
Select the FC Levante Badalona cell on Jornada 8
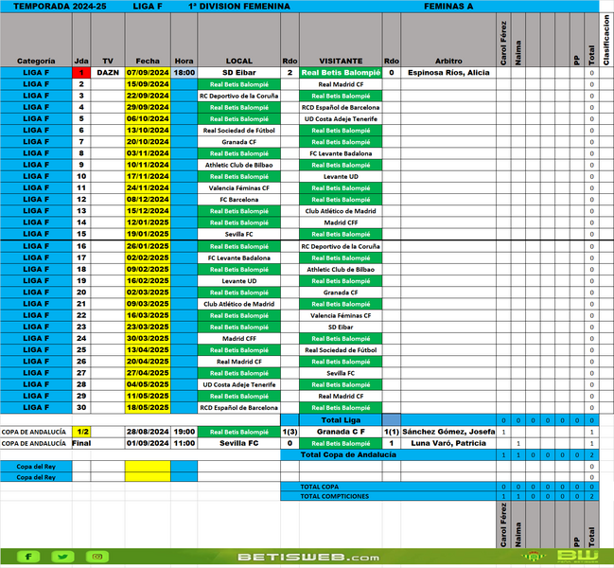(341, 153)
